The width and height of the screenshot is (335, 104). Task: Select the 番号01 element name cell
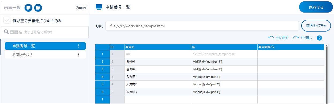pyautogui.click(x=158, y=62)
